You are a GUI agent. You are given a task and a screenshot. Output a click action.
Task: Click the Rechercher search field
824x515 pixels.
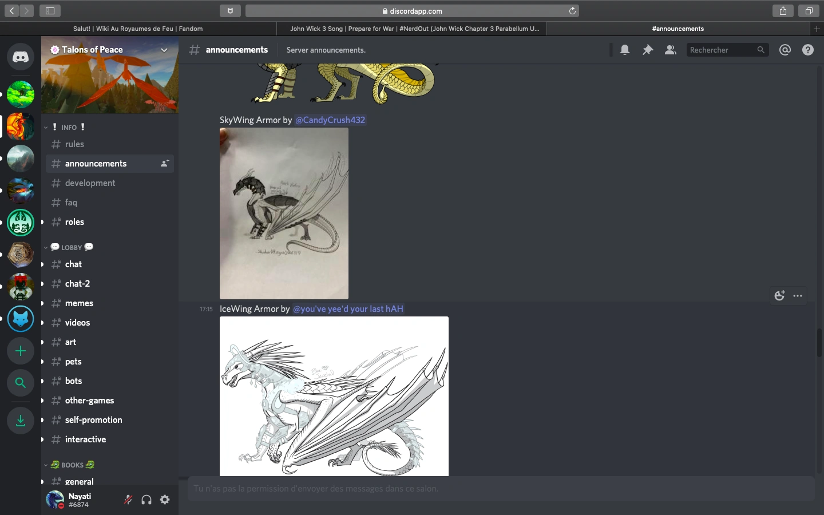[x=721, y=50]
